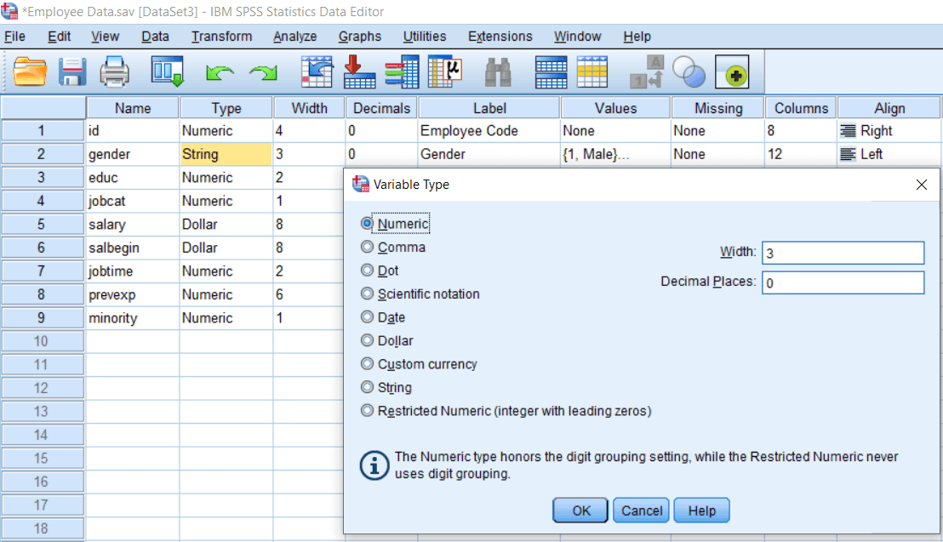This screenshot has width=943, height=542.
Task: Undo the last action
Action: [220, 73]
